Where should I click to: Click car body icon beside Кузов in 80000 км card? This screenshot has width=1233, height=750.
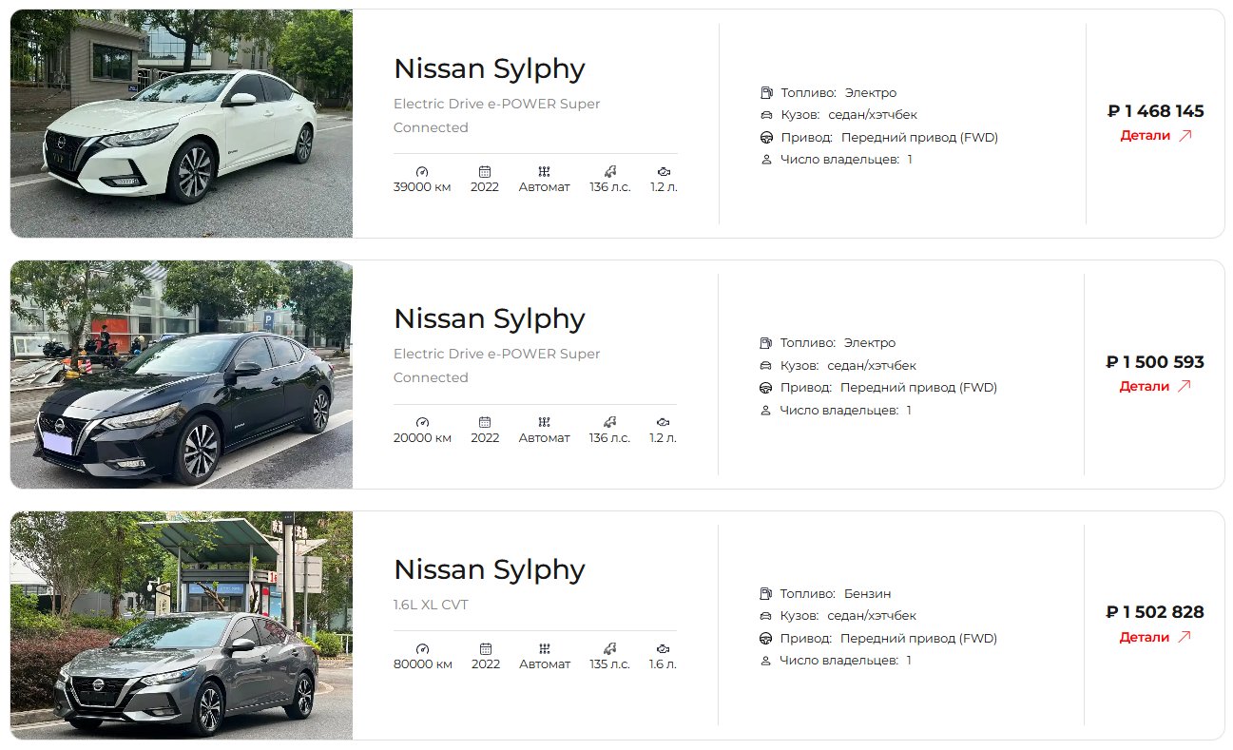tap(765, 616)
